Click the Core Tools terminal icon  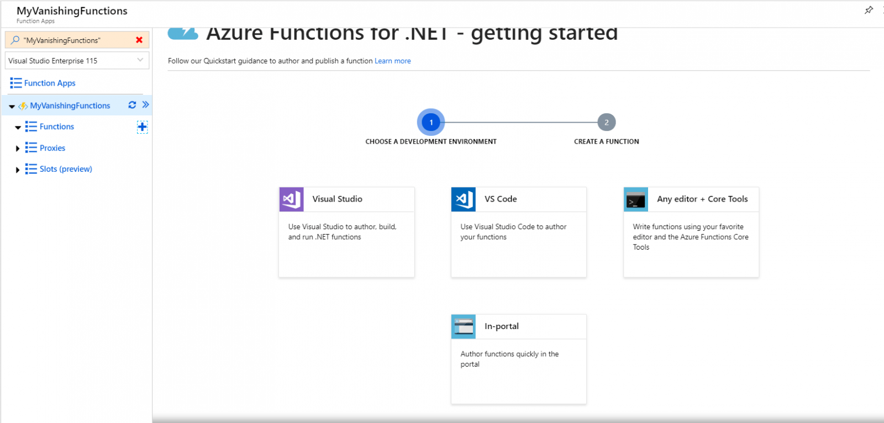pyautogui.click(x=636, y=199)
